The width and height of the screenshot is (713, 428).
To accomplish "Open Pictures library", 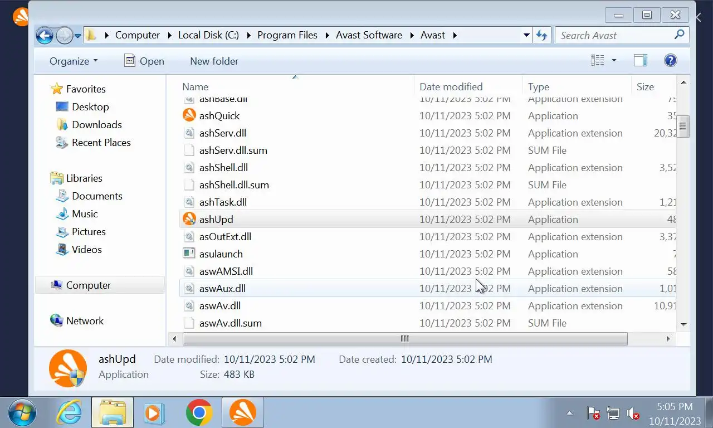I will coord(89,231).
